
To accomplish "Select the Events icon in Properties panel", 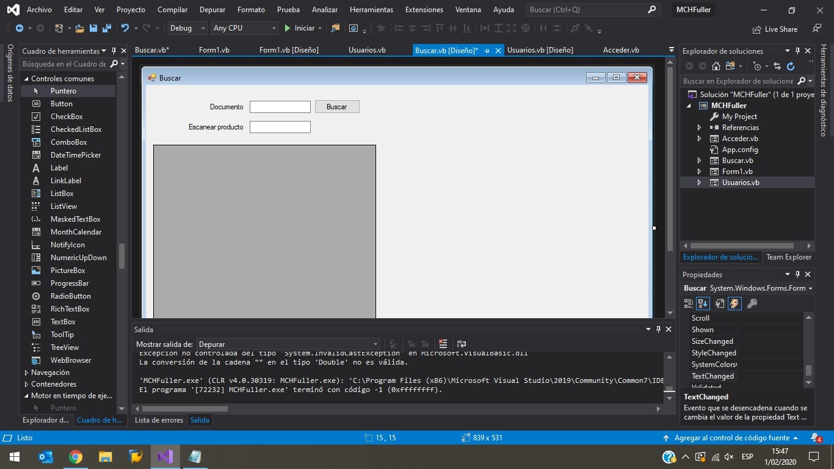I will click(734, 304).
